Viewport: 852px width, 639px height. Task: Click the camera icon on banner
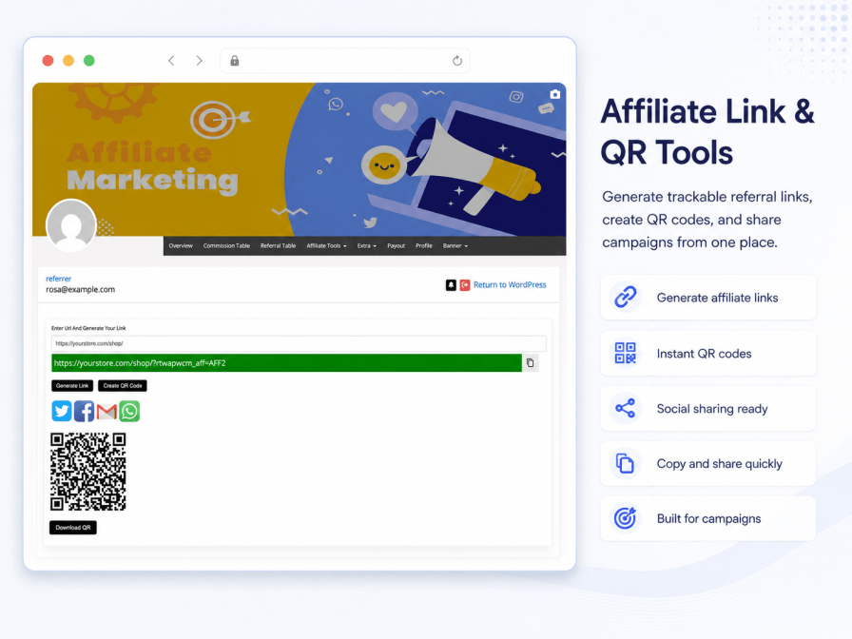pyautogui.click(x=554, y=94)
